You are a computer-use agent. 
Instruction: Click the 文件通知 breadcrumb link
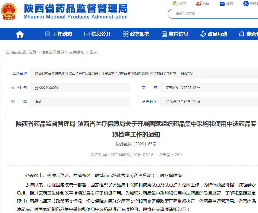[x=77, y=52]
